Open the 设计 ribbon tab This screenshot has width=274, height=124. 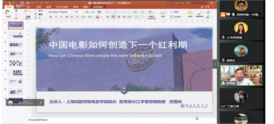pyautogui.click(x=29, y=7)
